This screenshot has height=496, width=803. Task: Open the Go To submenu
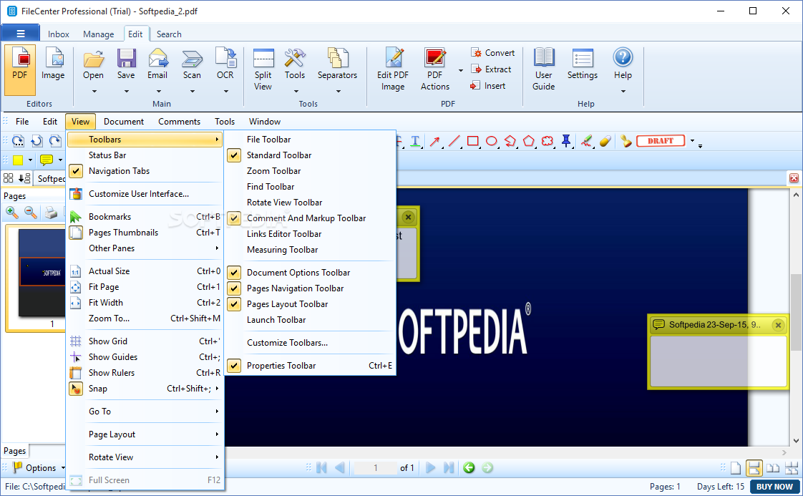[145, 412]
